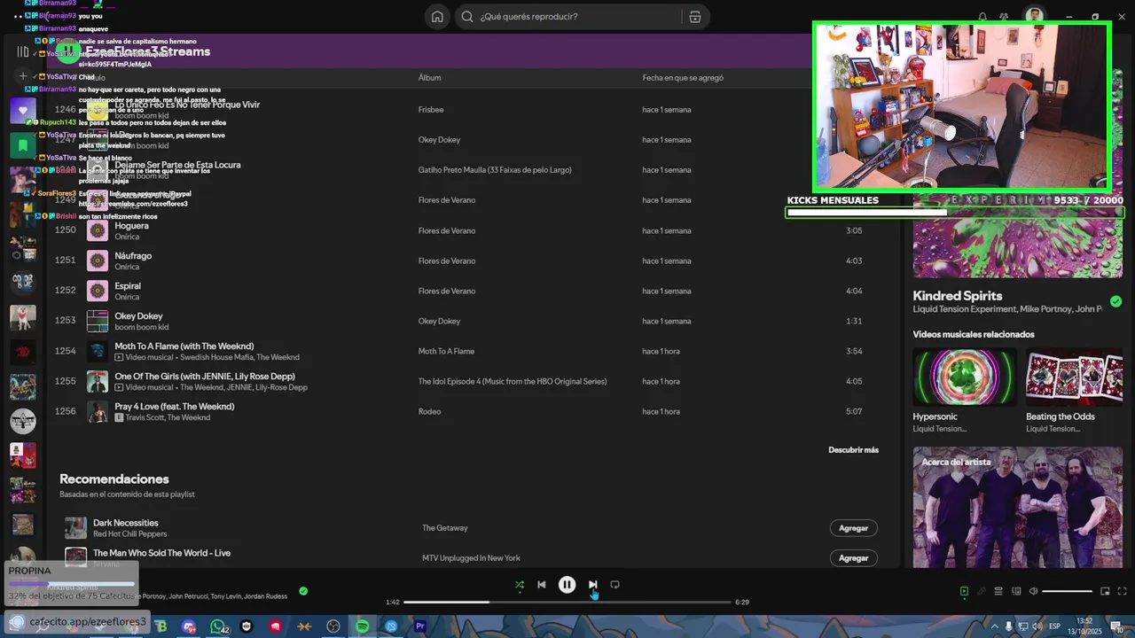The width and height of the screenshot is (1135, 638).
Task: Open the Liked Songs heart playlist
Action: [23, 111]
